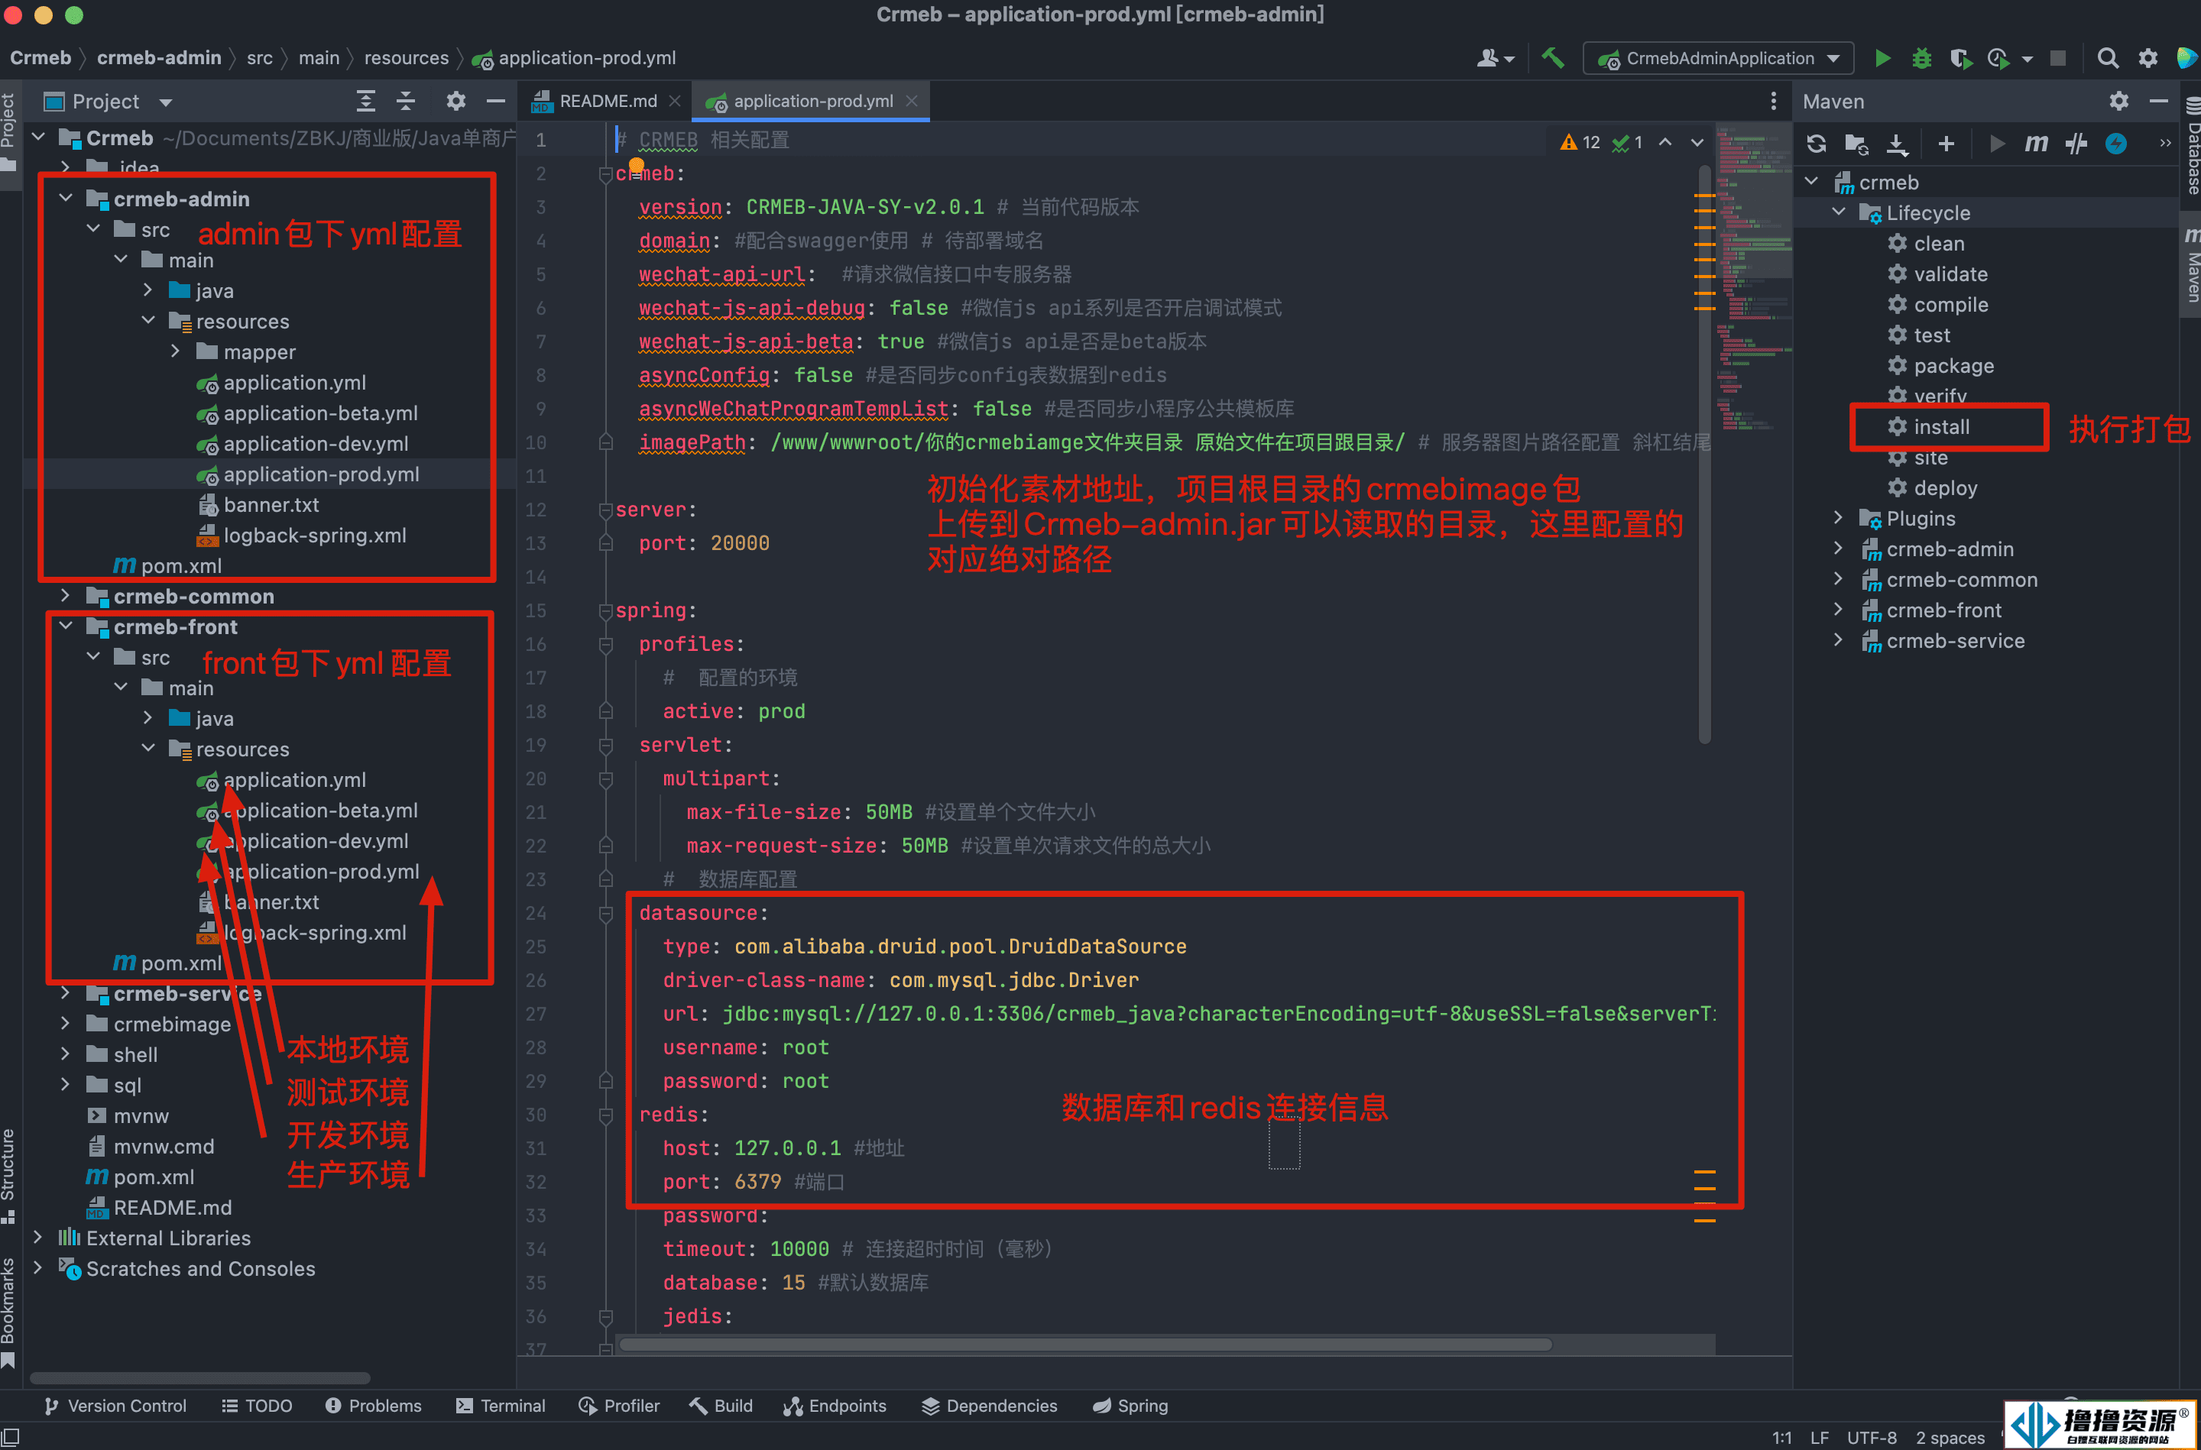The height and width of the screenshot is (1450, 2201).
Task: Click the resources breadcrumb in navigation bar
Action: [406, 57]
